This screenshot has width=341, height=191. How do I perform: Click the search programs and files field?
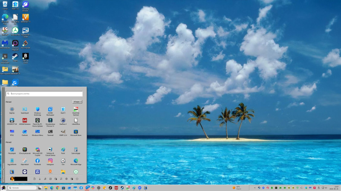click(44, 94)
